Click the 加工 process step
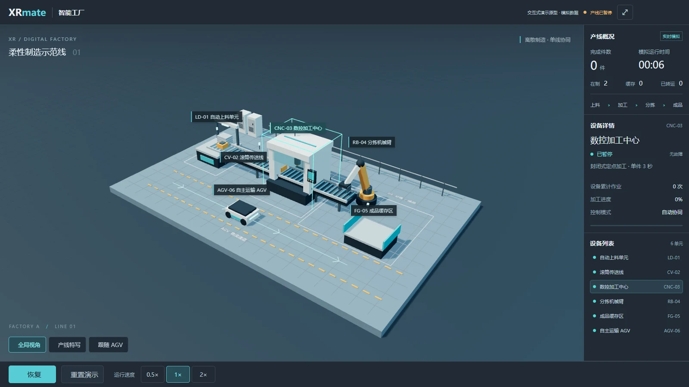 (623, 105)
